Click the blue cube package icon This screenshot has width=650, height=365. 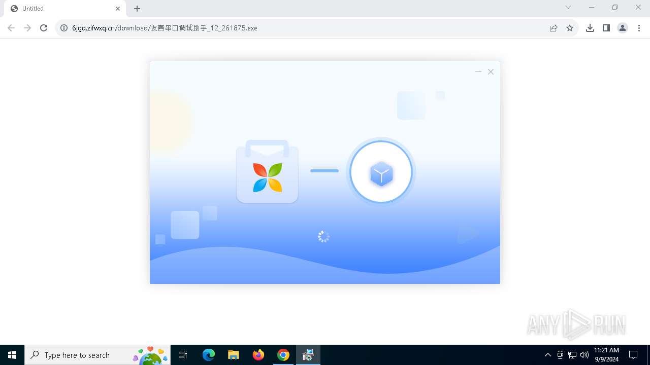[x=381, y=174]
